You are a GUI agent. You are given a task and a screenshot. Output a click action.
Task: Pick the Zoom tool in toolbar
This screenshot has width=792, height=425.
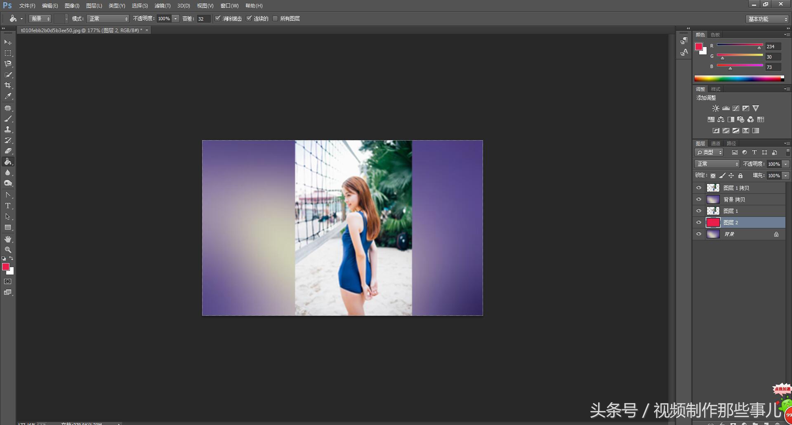(x=8, y=250)
